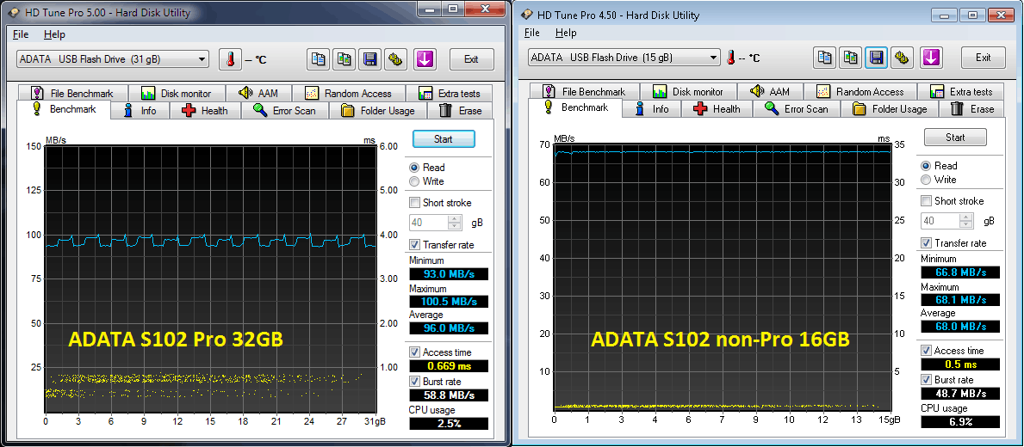Open options gear icon in HD Tune Pro 4.50

coord(903,58)
